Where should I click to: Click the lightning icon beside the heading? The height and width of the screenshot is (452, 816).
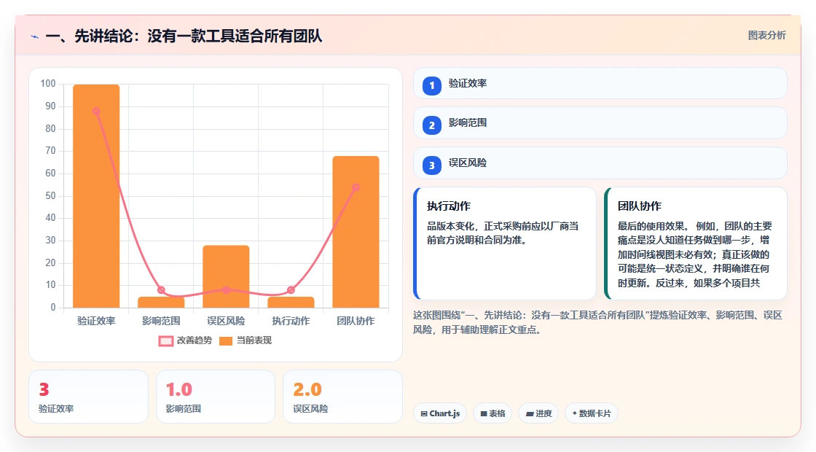click(35, 36)
